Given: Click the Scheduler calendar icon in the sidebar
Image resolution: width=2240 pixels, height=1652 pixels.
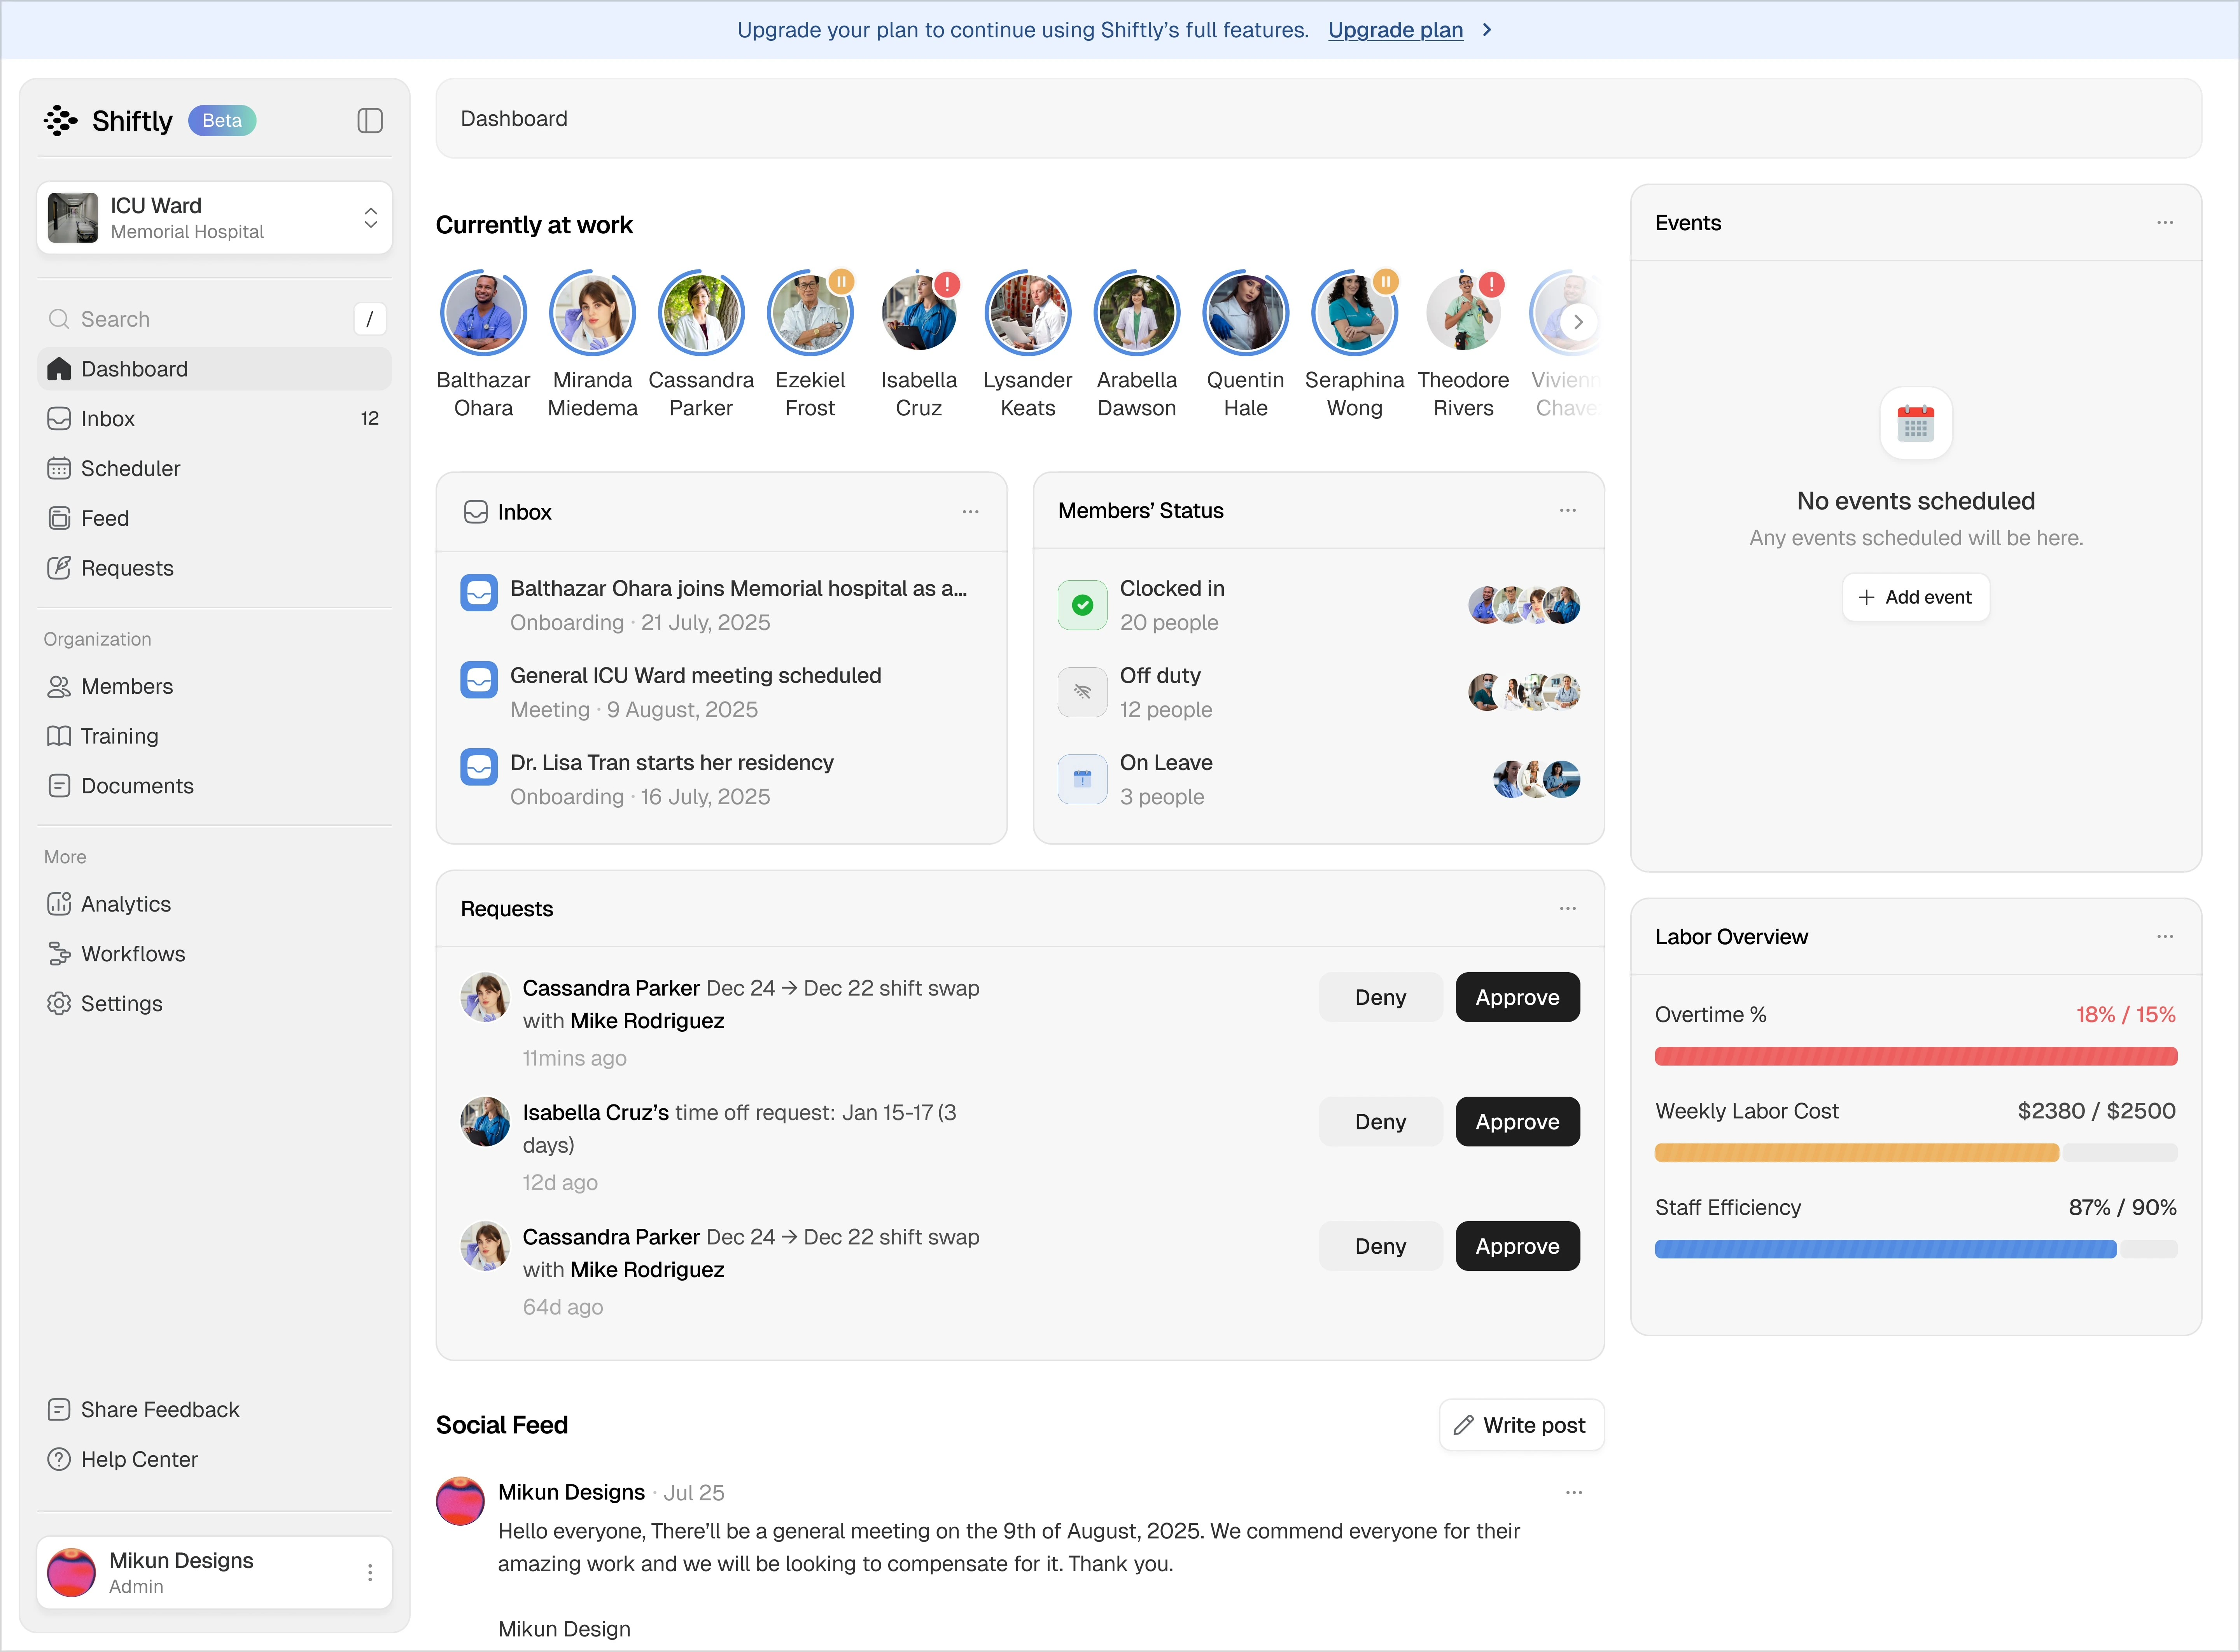Looking at the screenshot, I should 59,468.
